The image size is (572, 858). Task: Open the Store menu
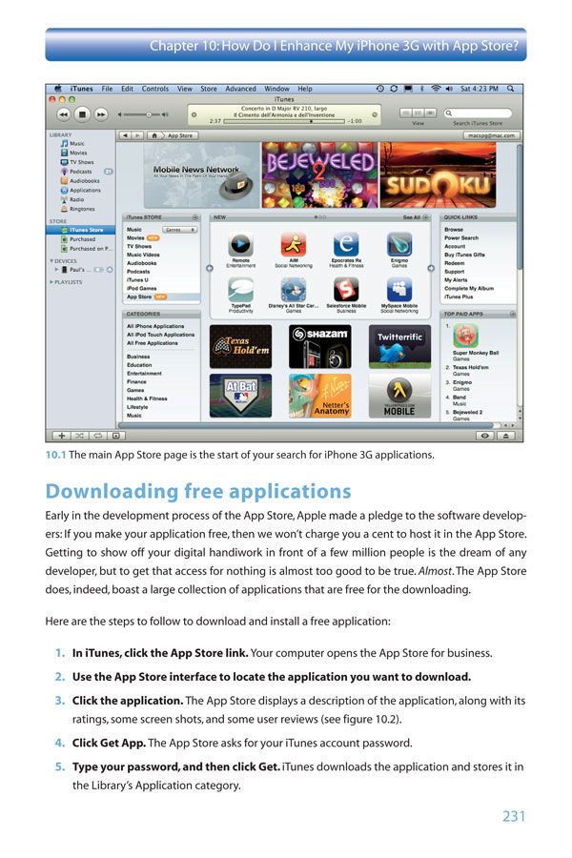tap(209, 89)
